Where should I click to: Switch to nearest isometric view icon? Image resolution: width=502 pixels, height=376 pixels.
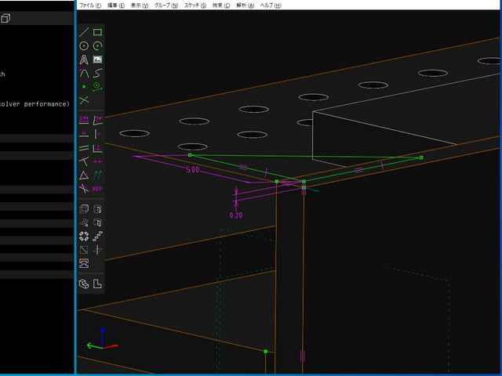tap(84, 284)
